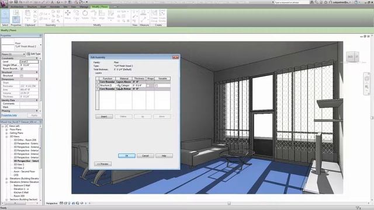Click the <By Category> material cell
Image resolution: width=374 pixels, height=210 pixels.
123,85
